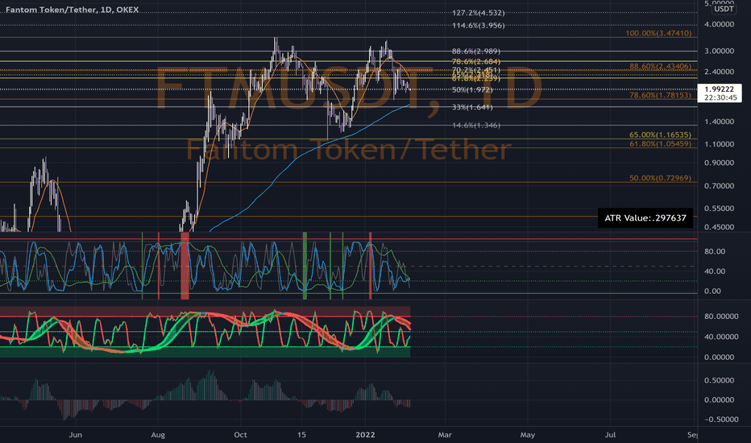Open the USDT currency selector
751x443 pixels.
point(724,9)
